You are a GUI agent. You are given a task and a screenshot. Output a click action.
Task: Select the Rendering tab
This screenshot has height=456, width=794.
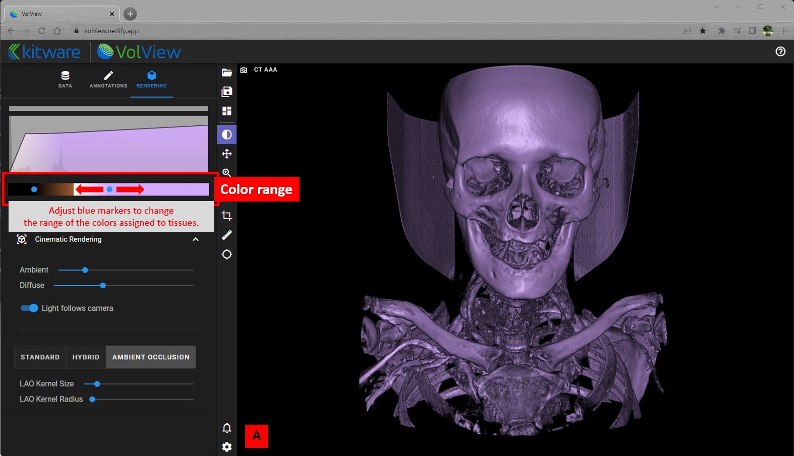coord(152,80)
